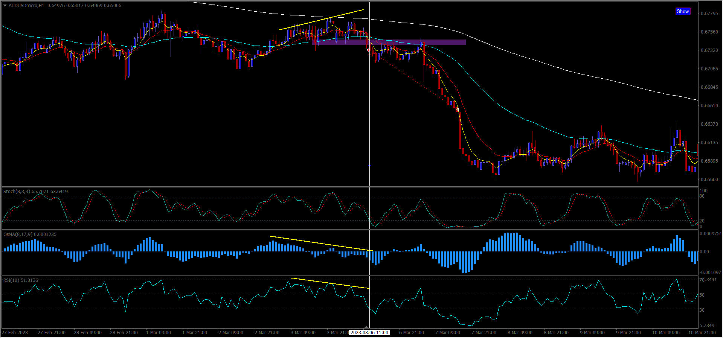The width and height of the screenshot is (723, 338).
Task: Click the RSI(10) indicator label
Action: (x=11, y=280)
